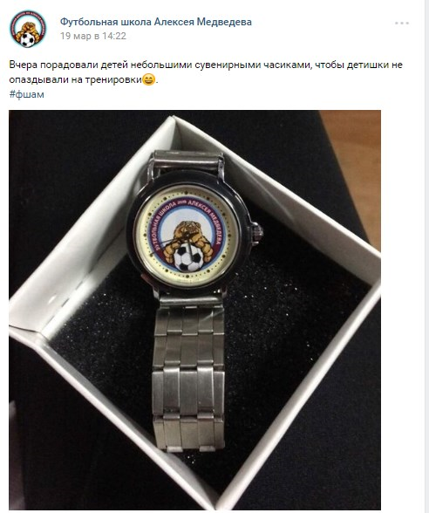Click the word тренировки in the post text
This screenshot has width=429, height=513.
point(113,79)
